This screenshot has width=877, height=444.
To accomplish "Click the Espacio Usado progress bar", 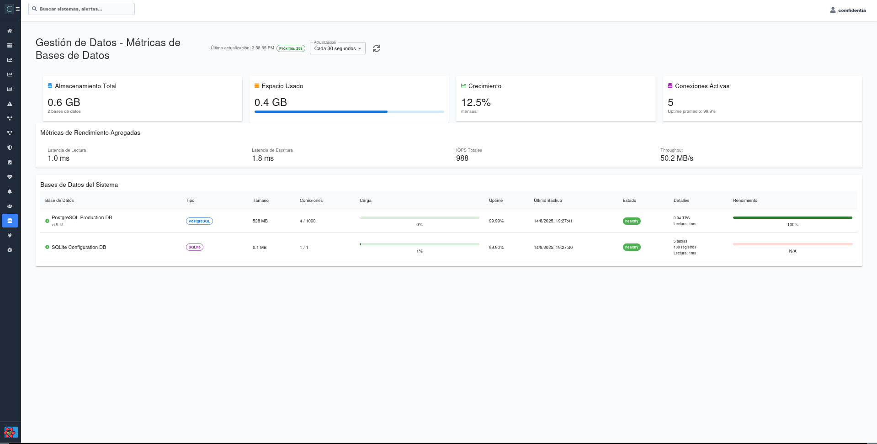I will (349, 111).
